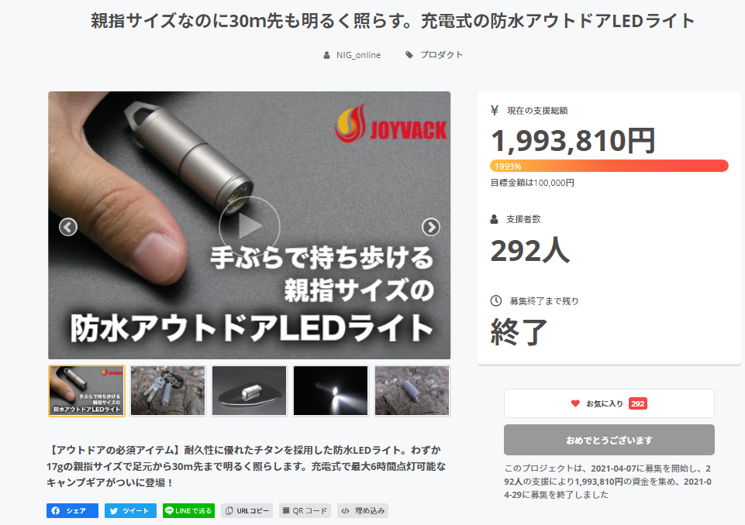745x525 pixels.
Task: Show the QRコード
Action: 305,511
